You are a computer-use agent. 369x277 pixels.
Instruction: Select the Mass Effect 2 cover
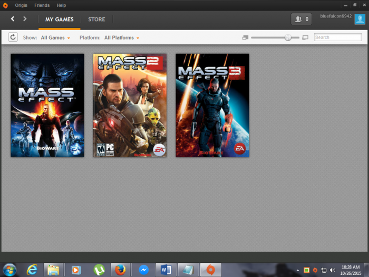[130, 106]
